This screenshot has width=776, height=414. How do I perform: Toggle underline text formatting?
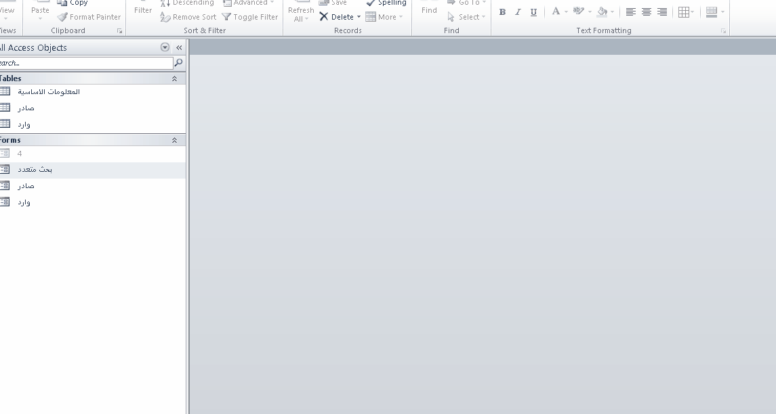(533, 12)
